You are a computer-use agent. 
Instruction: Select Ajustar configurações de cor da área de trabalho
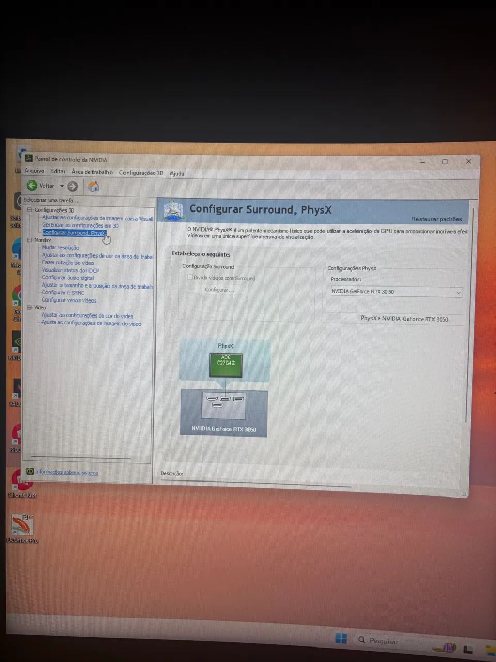(x=98, y=255)
